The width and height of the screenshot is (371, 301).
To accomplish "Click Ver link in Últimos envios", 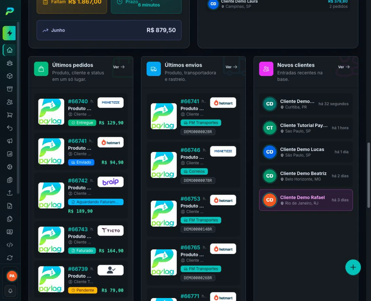I will [x=231, y=67].
